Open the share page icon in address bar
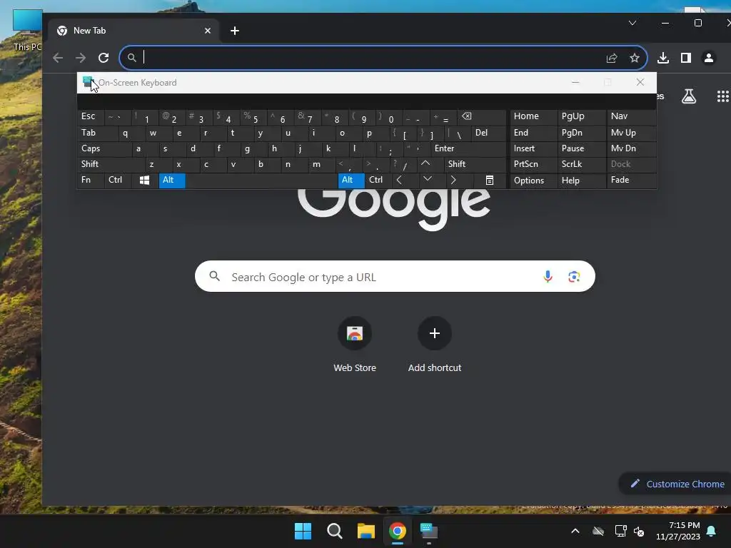Image resolution: width=731 pixels, height=548 pixels. pos(612,58)
